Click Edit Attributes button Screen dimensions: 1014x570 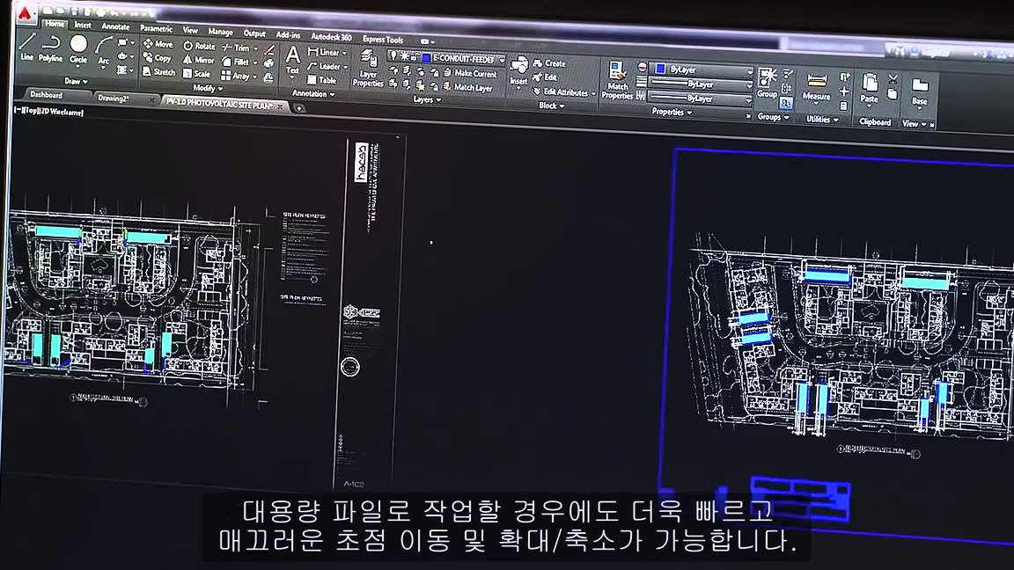pos(562,91)
